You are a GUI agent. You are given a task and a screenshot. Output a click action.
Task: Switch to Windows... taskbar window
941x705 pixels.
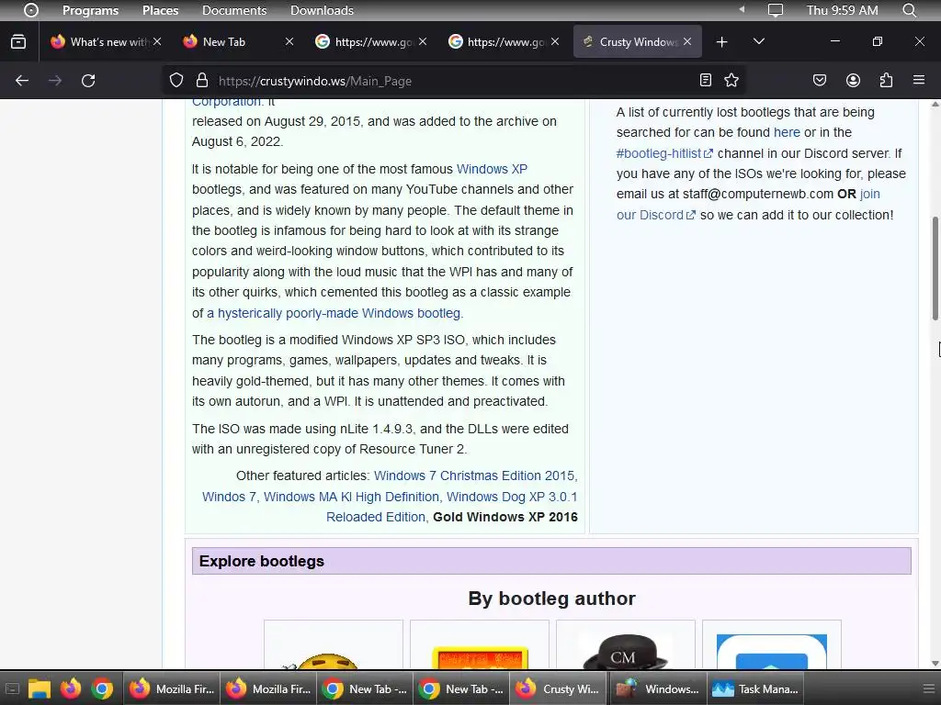tap(658, 688)
